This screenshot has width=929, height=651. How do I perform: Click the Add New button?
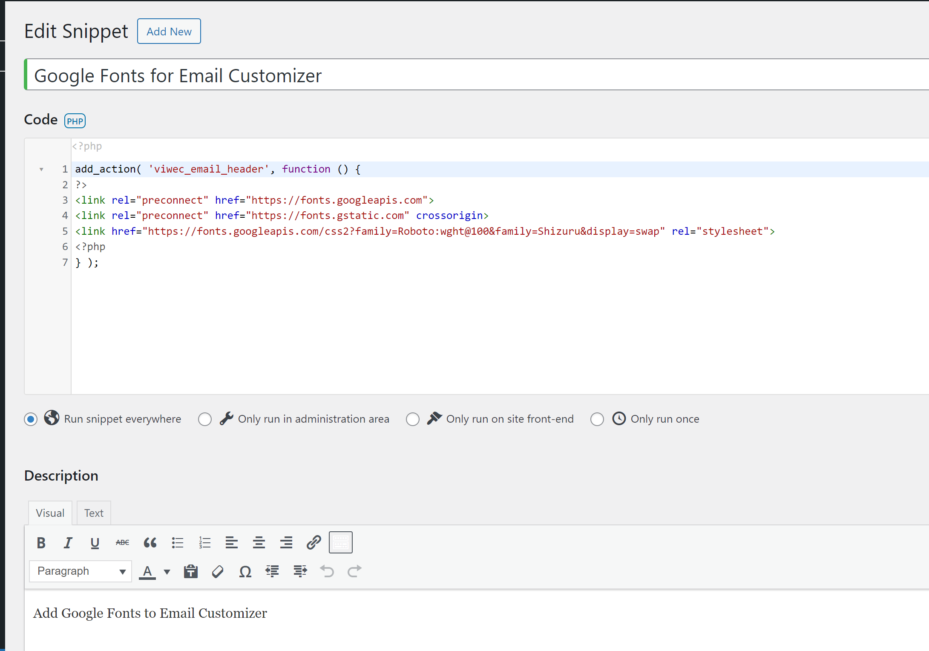coord(169,32)
